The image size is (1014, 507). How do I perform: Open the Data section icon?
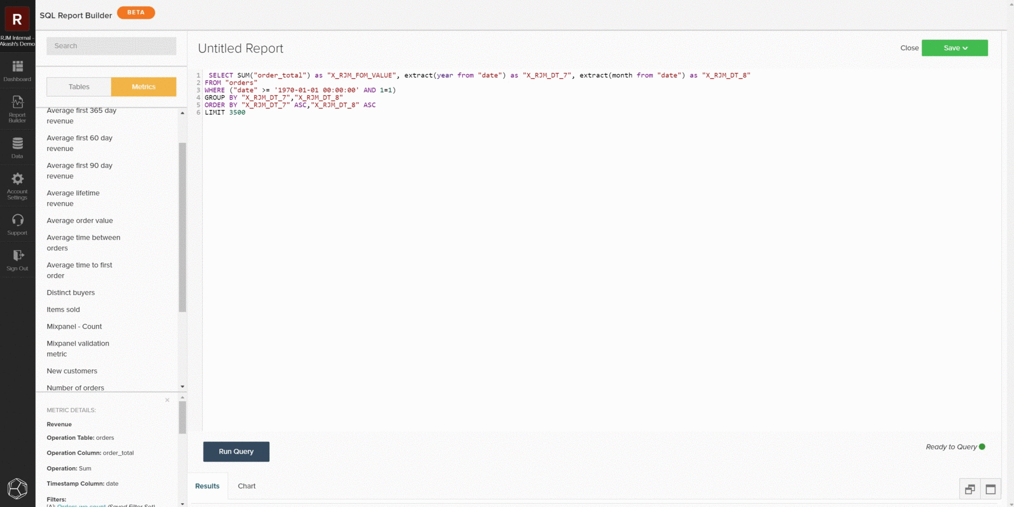point(17,147)
